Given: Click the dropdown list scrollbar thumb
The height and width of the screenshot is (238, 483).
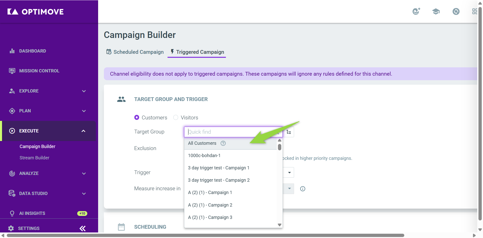Looking at the screenshot, I should coord(279,147).
